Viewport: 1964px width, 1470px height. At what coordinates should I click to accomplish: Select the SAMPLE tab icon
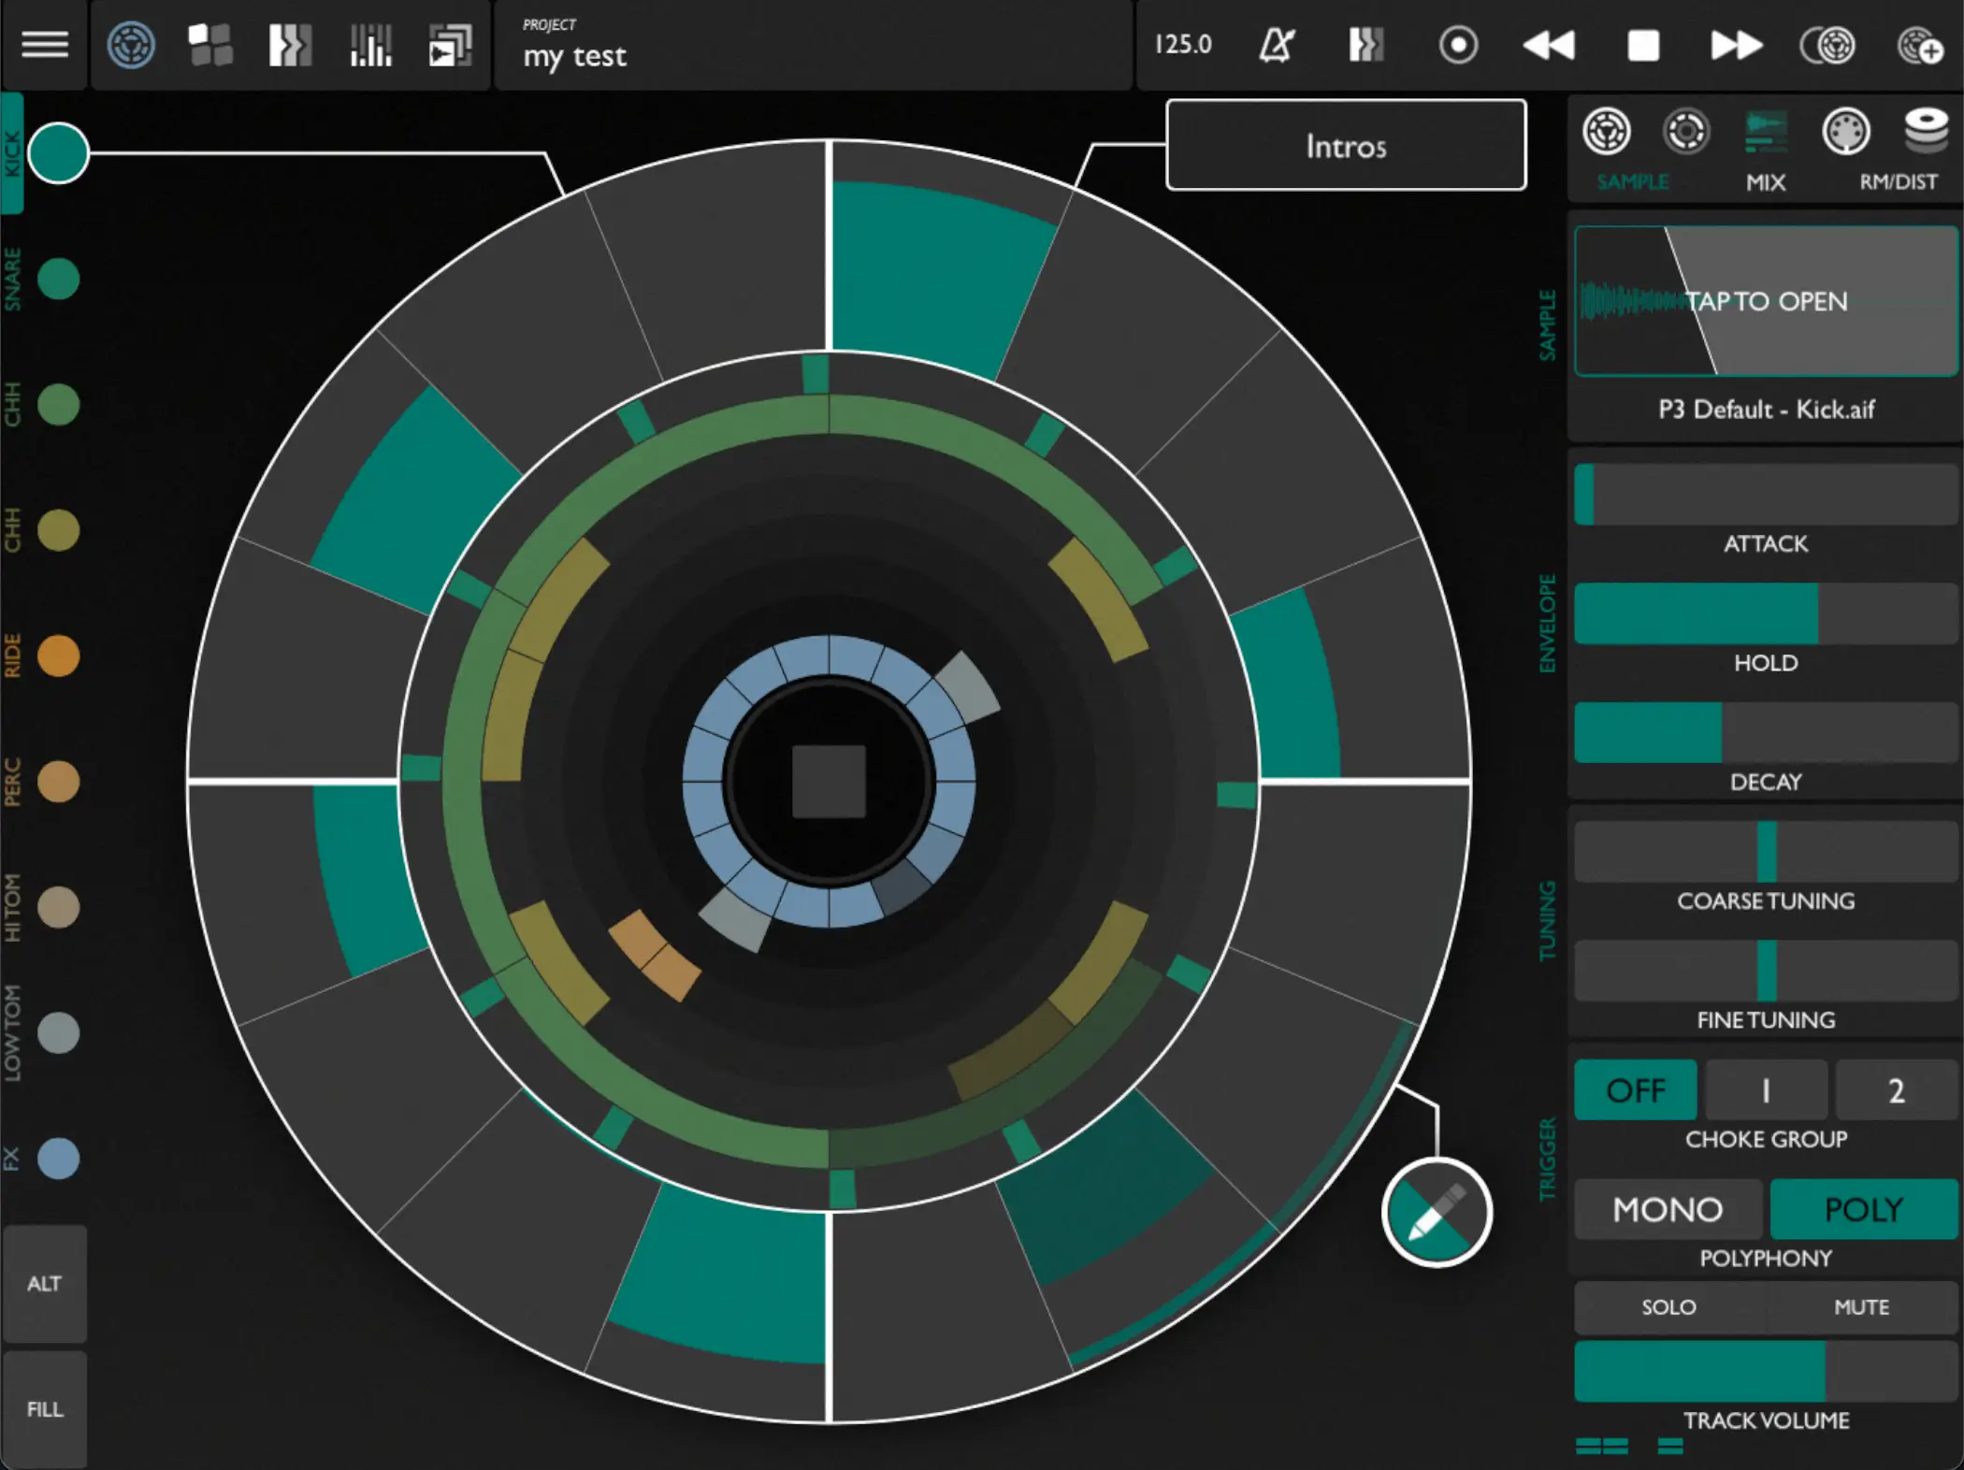click(x=1607, y=132)
